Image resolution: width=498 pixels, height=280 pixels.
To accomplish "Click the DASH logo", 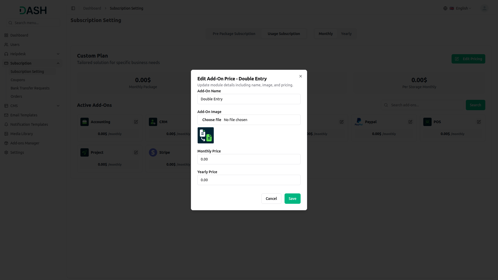I will [33, 10].
